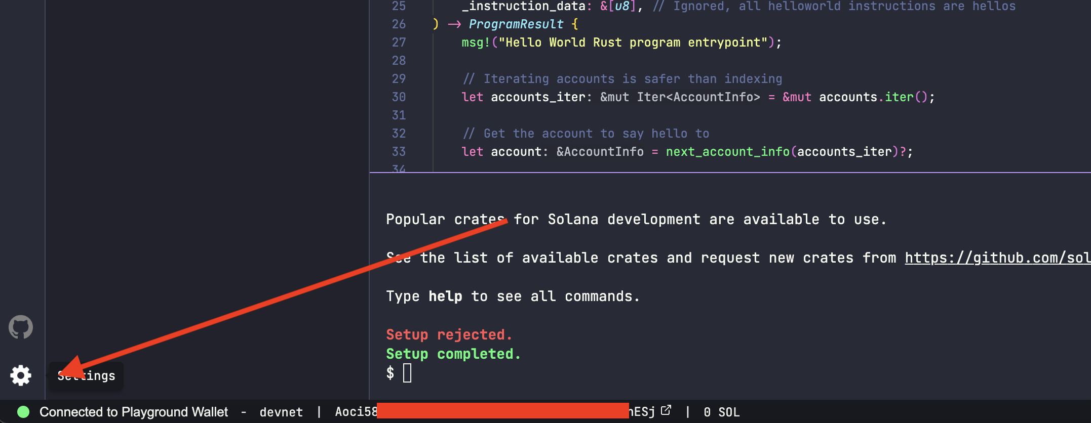The height and width of the screenshot is (423, 1091).
Task: Click "Connected to Playground Wallet" status text
Action: pyautogui.click(x=134, y=412)
